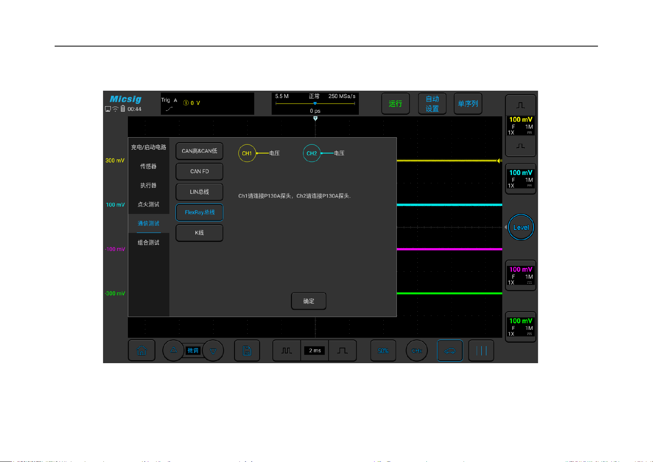Tap the 00:44 clock display
This screenshot has height=462, width=653.
pos(134,109)
